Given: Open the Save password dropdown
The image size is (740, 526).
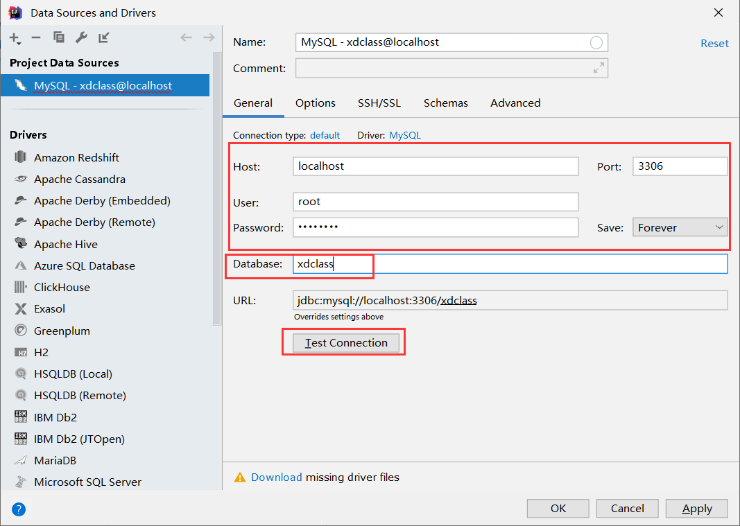Looking at the screenshot, I should click(680, 227).
